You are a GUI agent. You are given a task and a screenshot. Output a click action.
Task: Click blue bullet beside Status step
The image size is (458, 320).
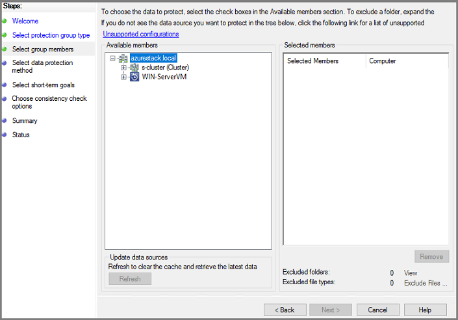[x=4, y=135]
